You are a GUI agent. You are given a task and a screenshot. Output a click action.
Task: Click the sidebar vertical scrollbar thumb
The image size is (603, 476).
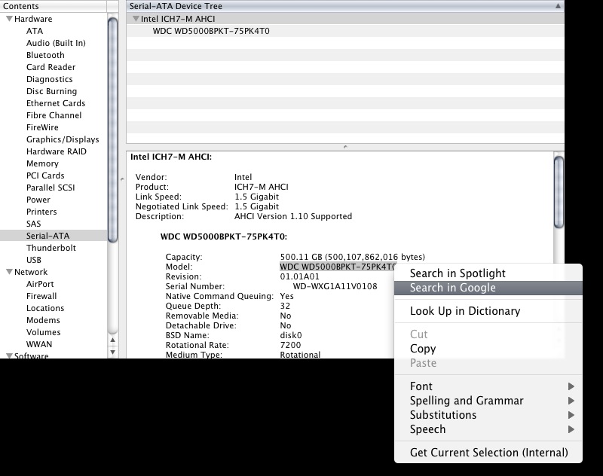[x=112, y=130]
